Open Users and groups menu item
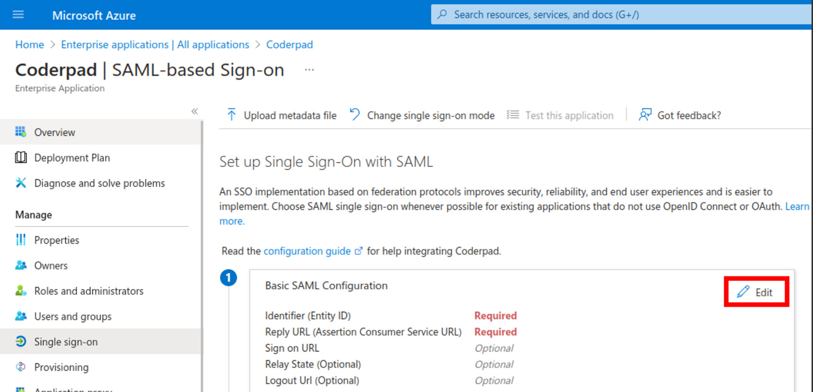Image resolution: width=813 pixels, height=392 pixels. click(x=73, y=317)
